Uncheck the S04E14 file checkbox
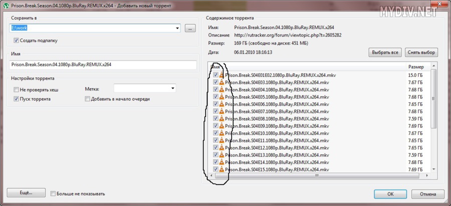The width and height of the screenshot is (451, 206). [x=215, y=162]
